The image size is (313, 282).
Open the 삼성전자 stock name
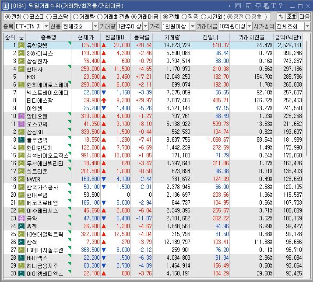click(x=37, y=61)
